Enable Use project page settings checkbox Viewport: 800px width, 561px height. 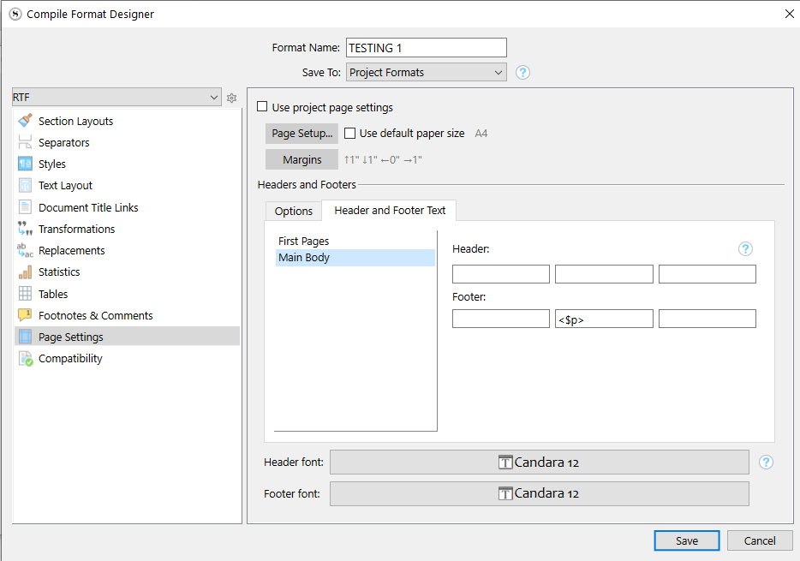263,107
